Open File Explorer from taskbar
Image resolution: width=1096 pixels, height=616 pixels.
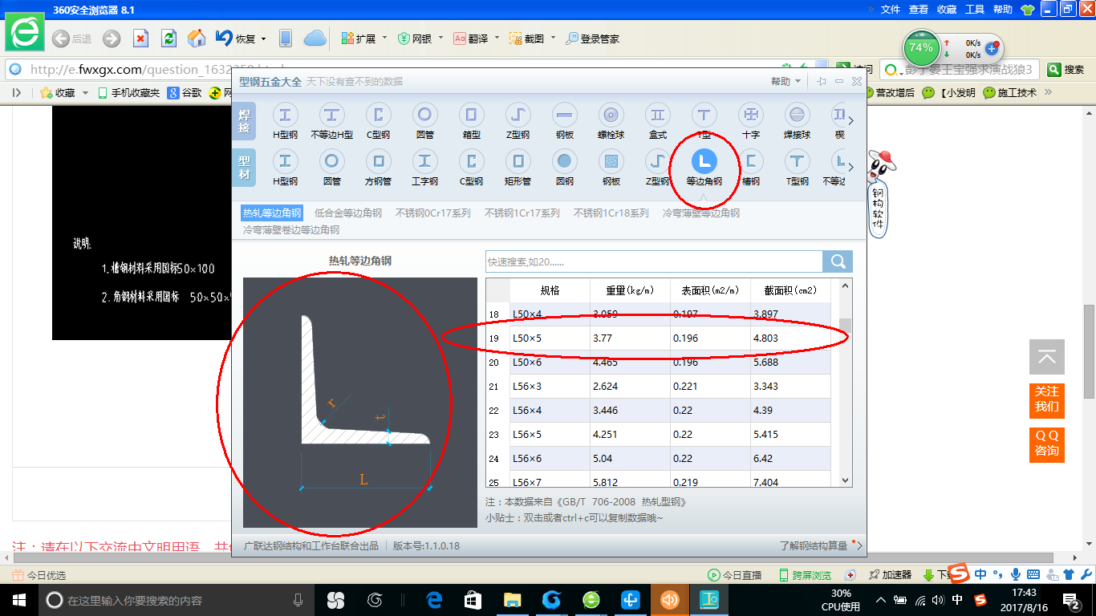[512, 599]
